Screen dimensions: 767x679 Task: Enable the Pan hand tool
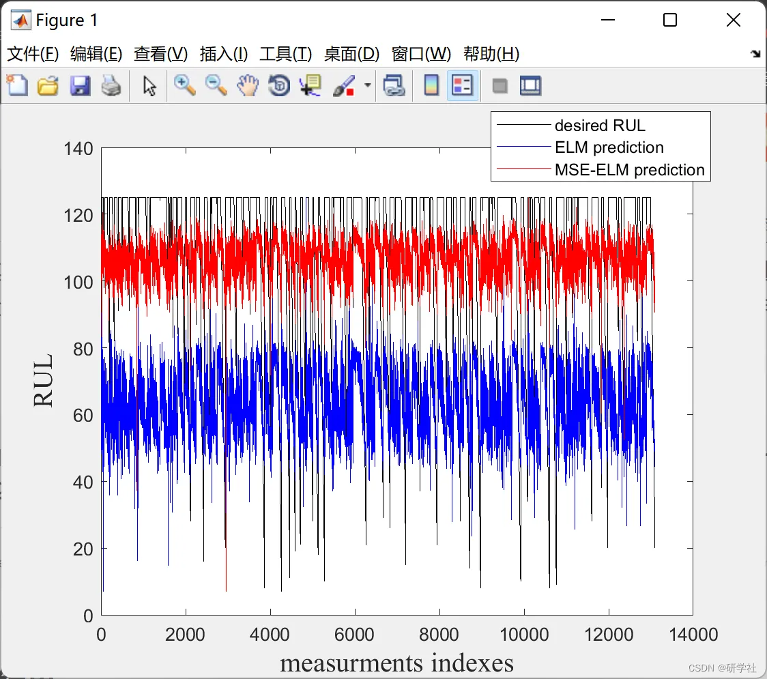pyautogui.click(x=248, y=86)
